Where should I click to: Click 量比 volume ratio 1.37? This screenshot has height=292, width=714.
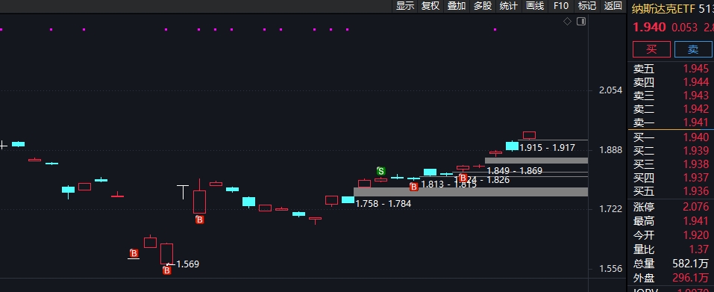699,249
